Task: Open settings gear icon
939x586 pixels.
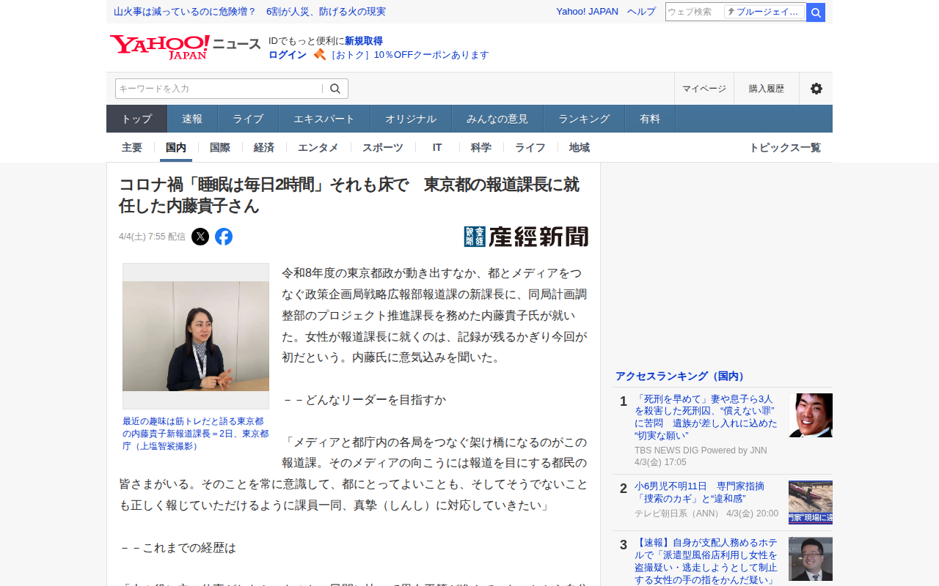Action: coord(816,89)
